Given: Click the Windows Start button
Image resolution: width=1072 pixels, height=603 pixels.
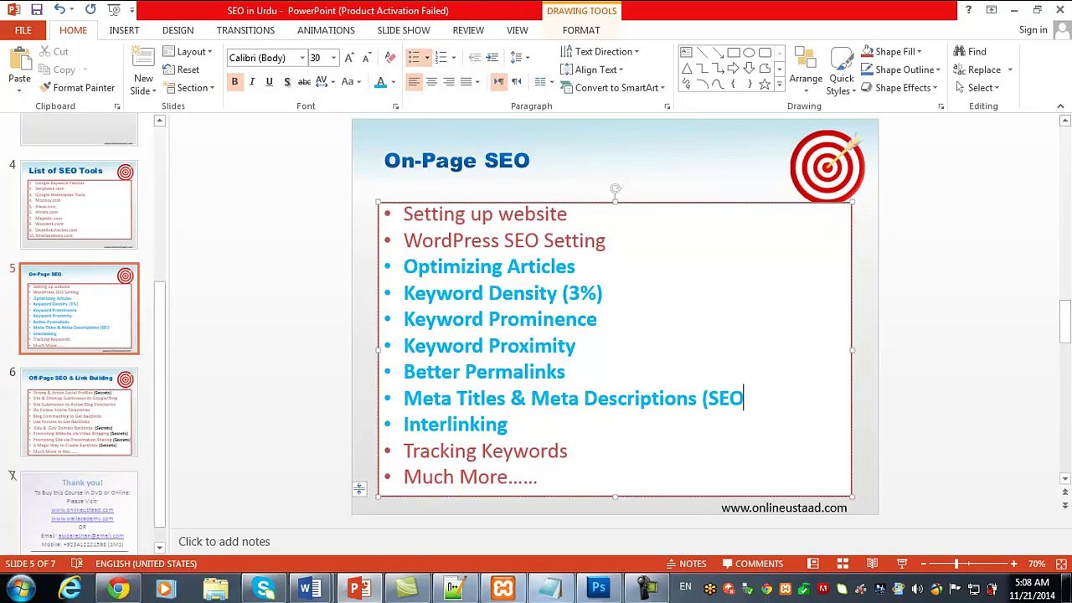Looking at the screenshot, I should pyautogui.click(x=19, y=589).
